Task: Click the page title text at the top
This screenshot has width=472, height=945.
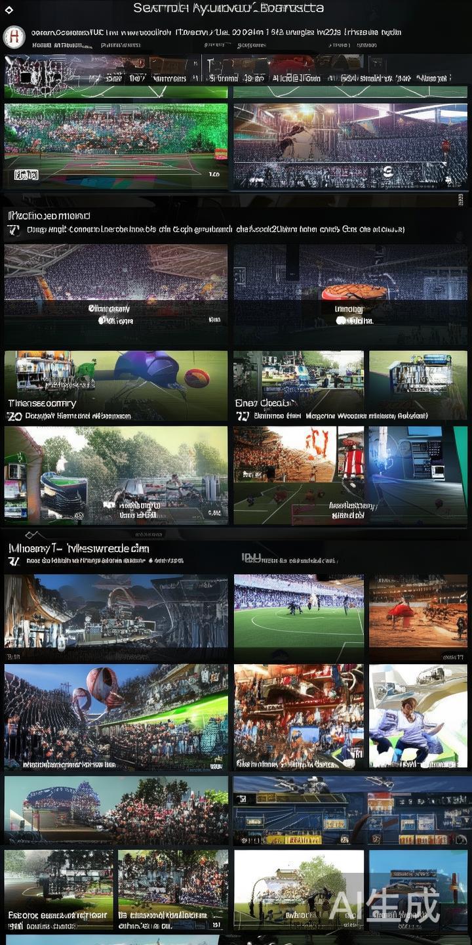Action: [228, 8]
